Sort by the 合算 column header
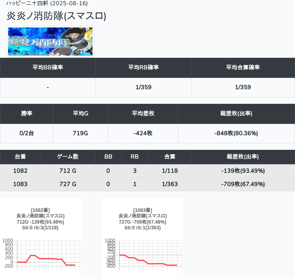The height and width of the screenshot is (279, 295). 169,157
